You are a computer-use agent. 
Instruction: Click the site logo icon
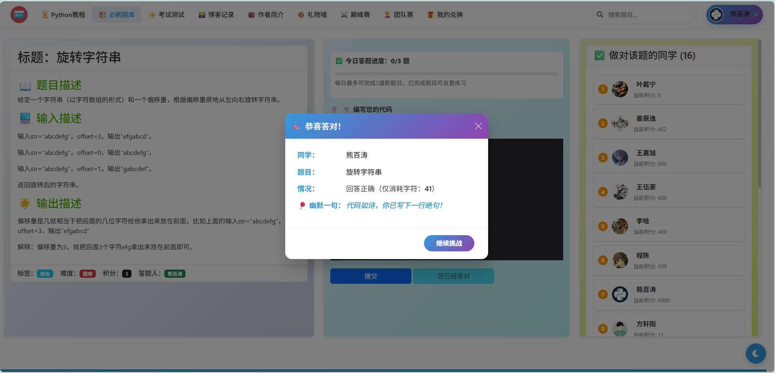pyautogui.click(x=19, y=15)
